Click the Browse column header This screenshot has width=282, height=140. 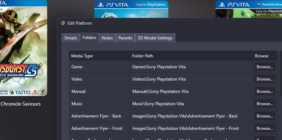coord(265,56)
